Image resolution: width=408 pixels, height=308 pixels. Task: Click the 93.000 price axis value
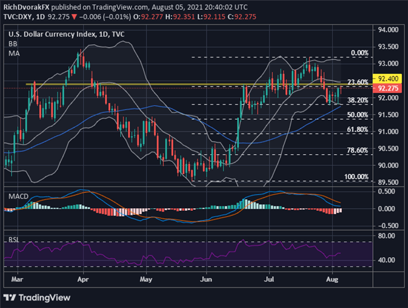pos(388,63)
